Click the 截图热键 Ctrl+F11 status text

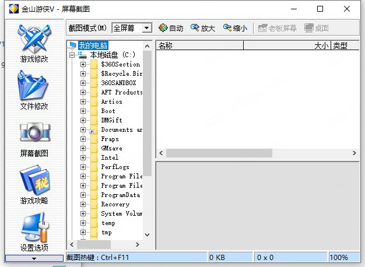coord(98,258)
